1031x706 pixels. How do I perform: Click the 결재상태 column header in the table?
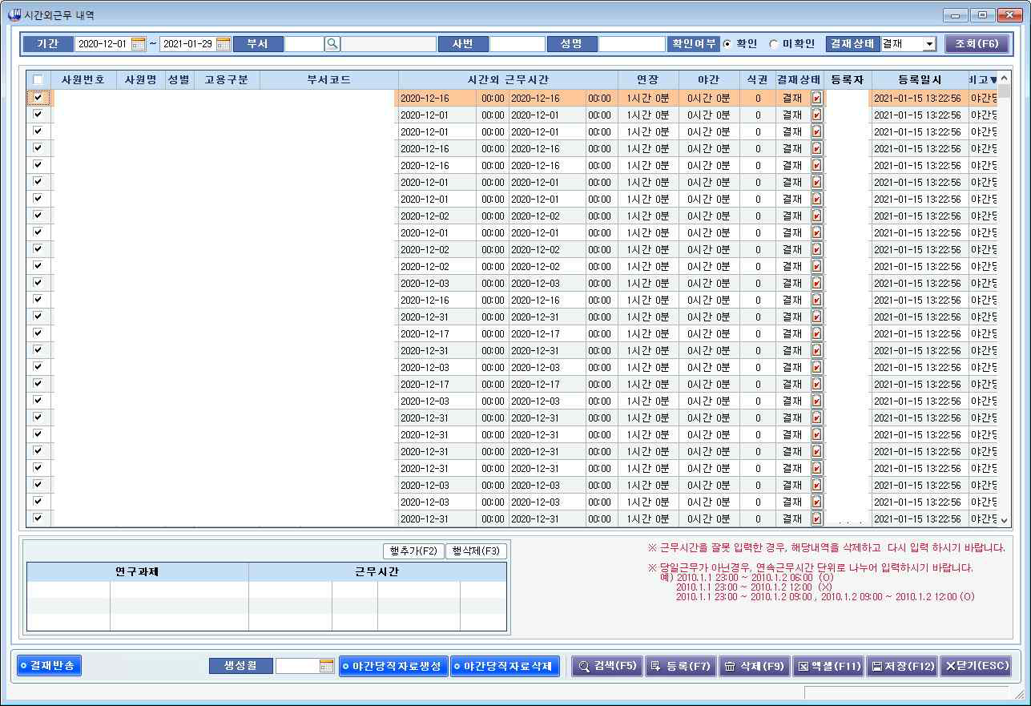coord(799,79)
